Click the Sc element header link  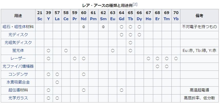pos(40,19)
